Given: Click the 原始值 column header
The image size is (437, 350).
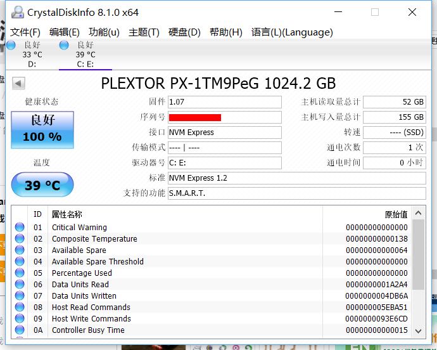Looking at the screenshot, I should [396, 214].
